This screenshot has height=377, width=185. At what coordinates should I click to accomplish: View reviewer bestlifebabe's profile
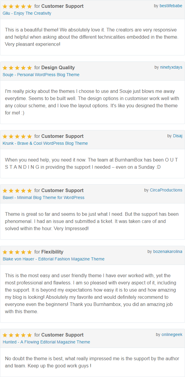(171, 6)
